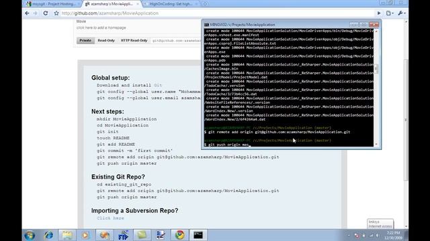430x241 pixels.
Task: Open the green notes taskbar icon
Action: pos(142,235)
